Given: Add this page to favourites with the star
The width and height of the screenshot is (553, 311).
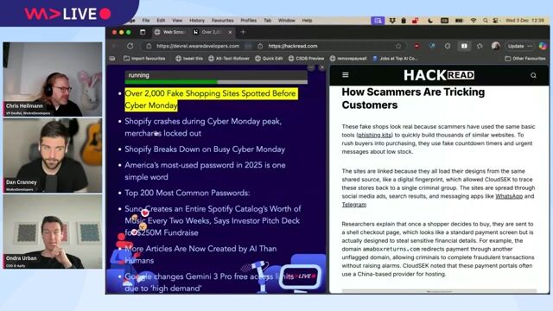Looking at the screenshot, I should click(x=398, y=46).
